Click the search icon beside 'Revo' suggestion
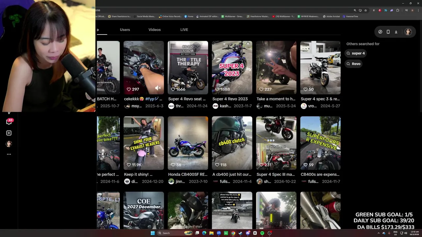The height and width of the screenshot is (237, 422). (x=348, y=64)
